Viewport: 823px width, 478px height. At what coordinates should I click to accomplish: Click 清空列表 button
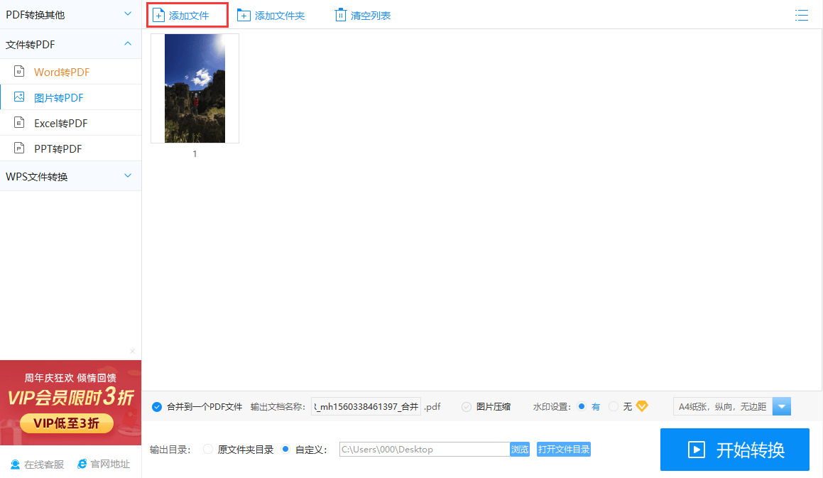(363, 15)
